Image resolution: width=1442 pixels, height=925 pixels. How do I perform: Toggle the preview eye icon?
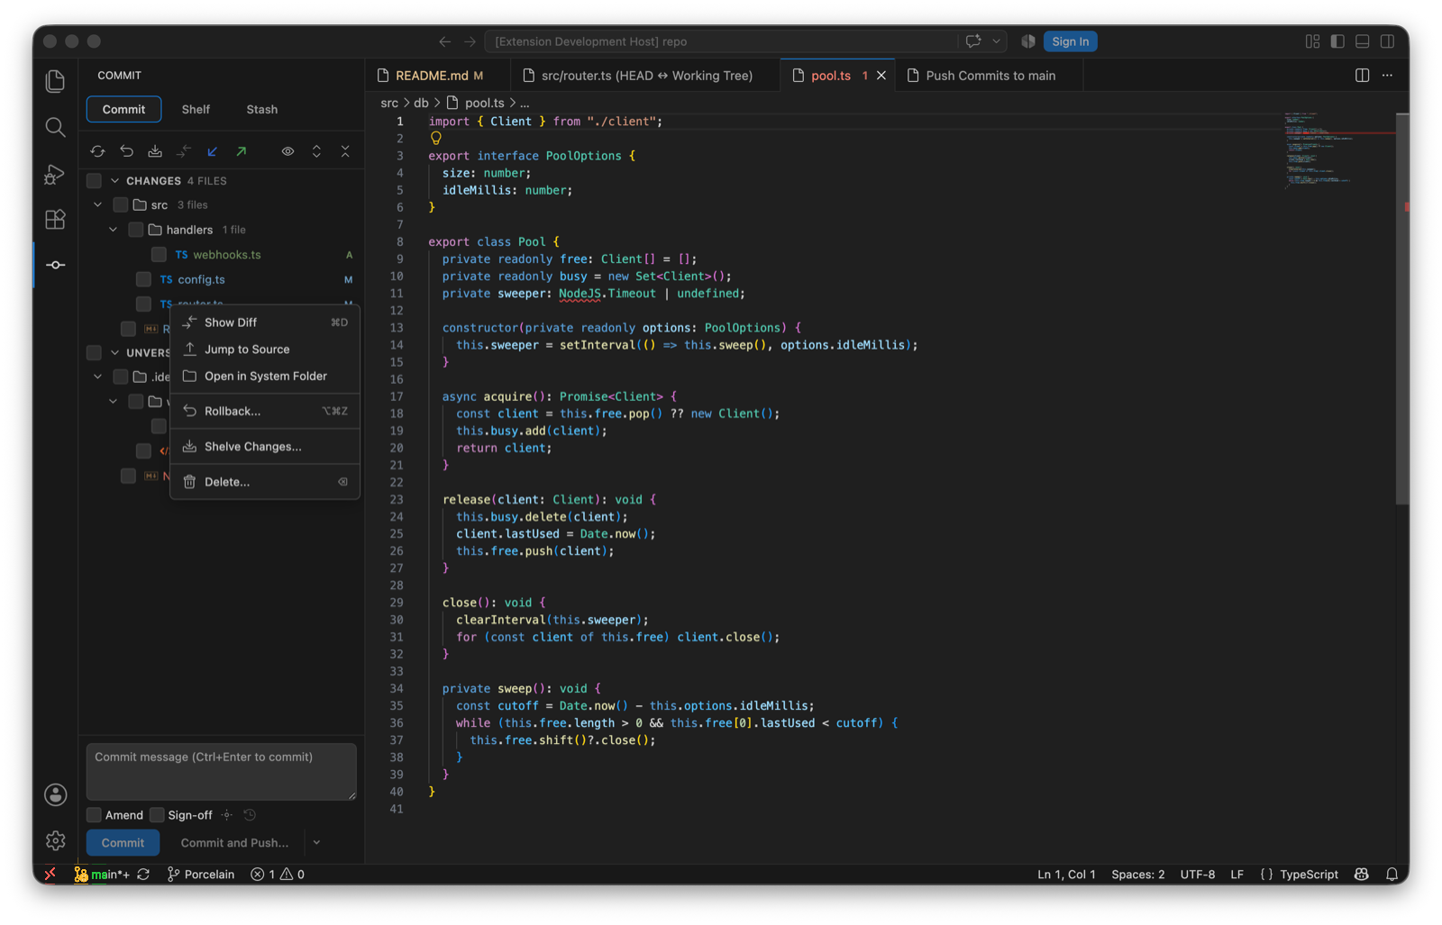click(x=287, y=151)
